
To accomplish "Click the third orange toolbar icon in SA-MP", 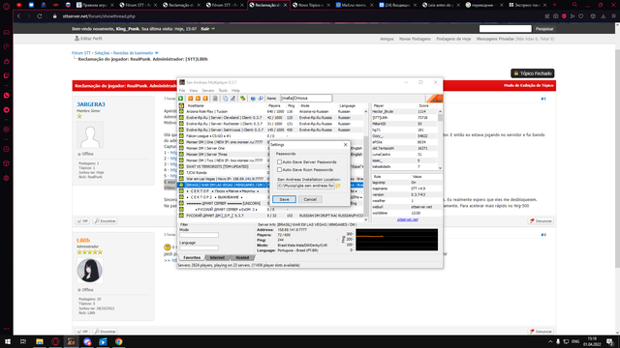I will [205, 99].
